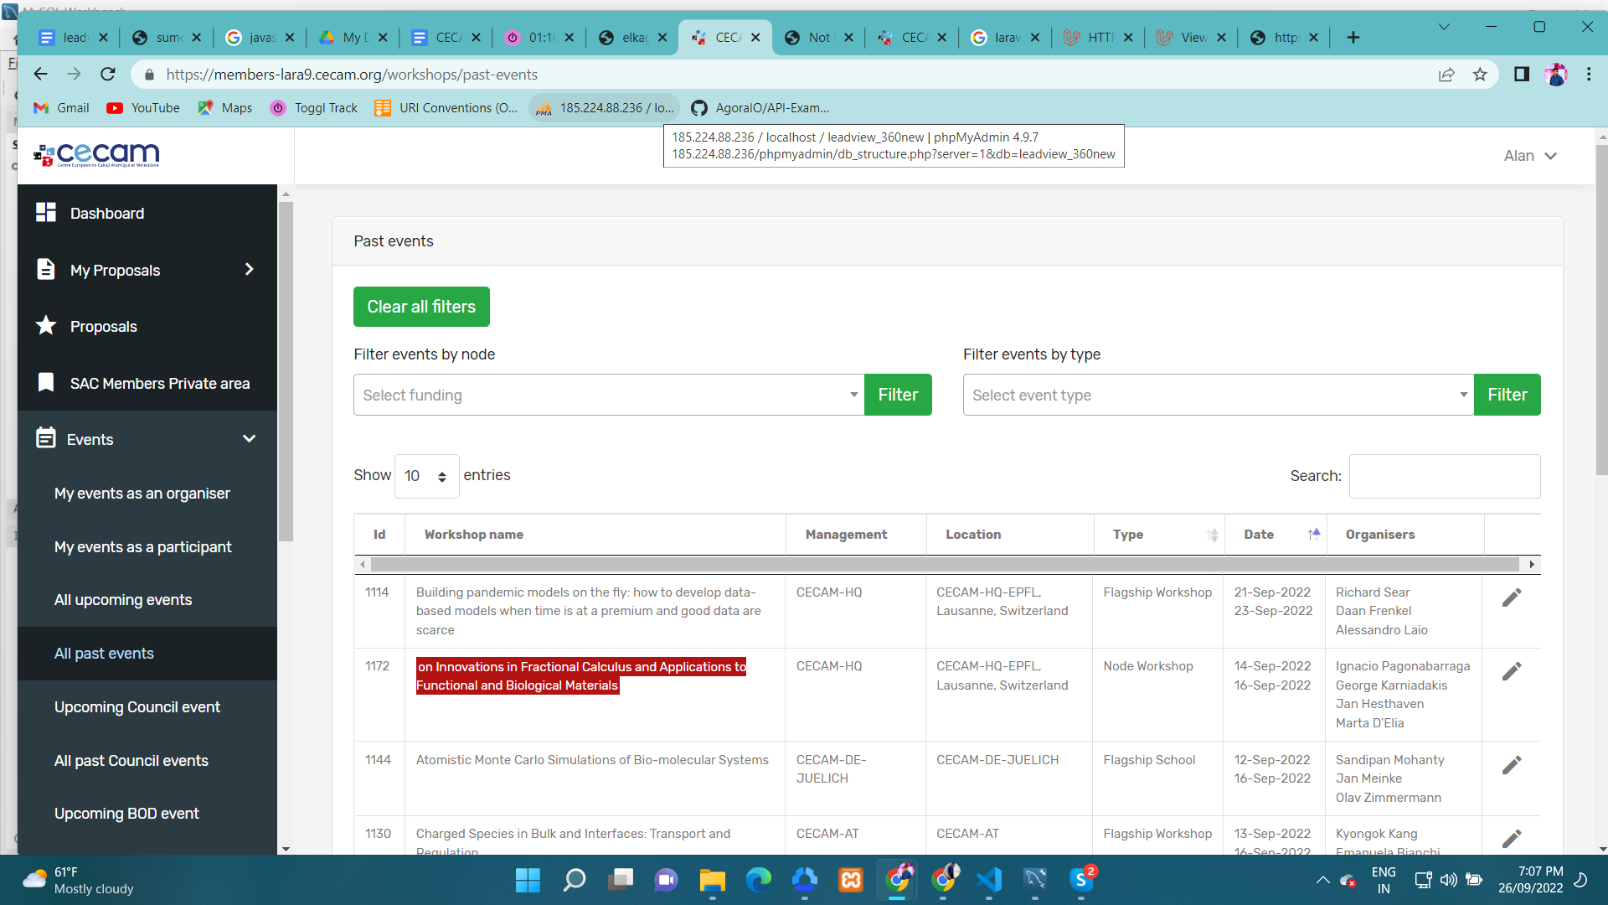
Task: Click into the Search input field
Action: pyautogui.click(x=1444, y=476)
